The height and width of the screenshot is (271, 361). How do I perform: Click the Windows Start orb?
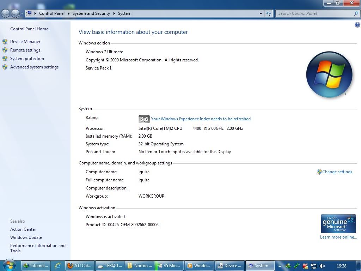9,265
